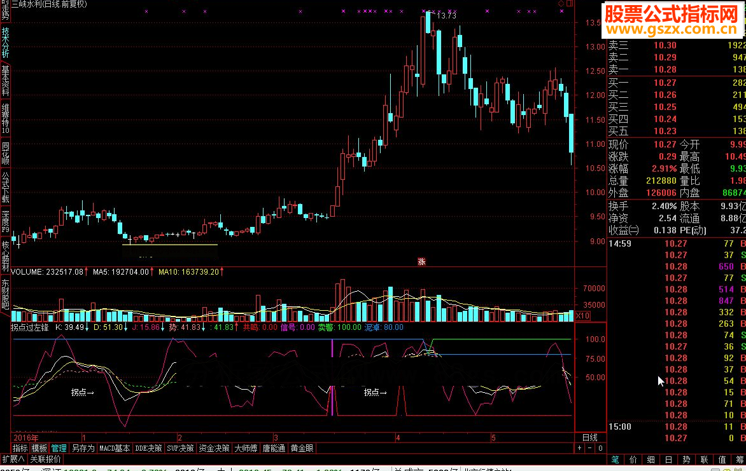
Task: Open the 核心题材 sidebar tab
Action: click(5, 256)
